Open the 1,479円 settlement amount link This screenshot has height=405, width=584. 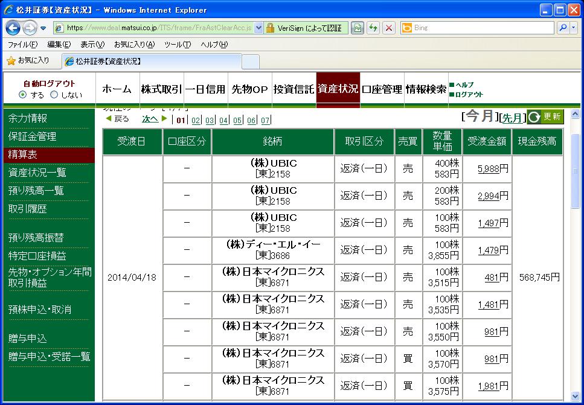pyautogui.click(x=489, y=250)
